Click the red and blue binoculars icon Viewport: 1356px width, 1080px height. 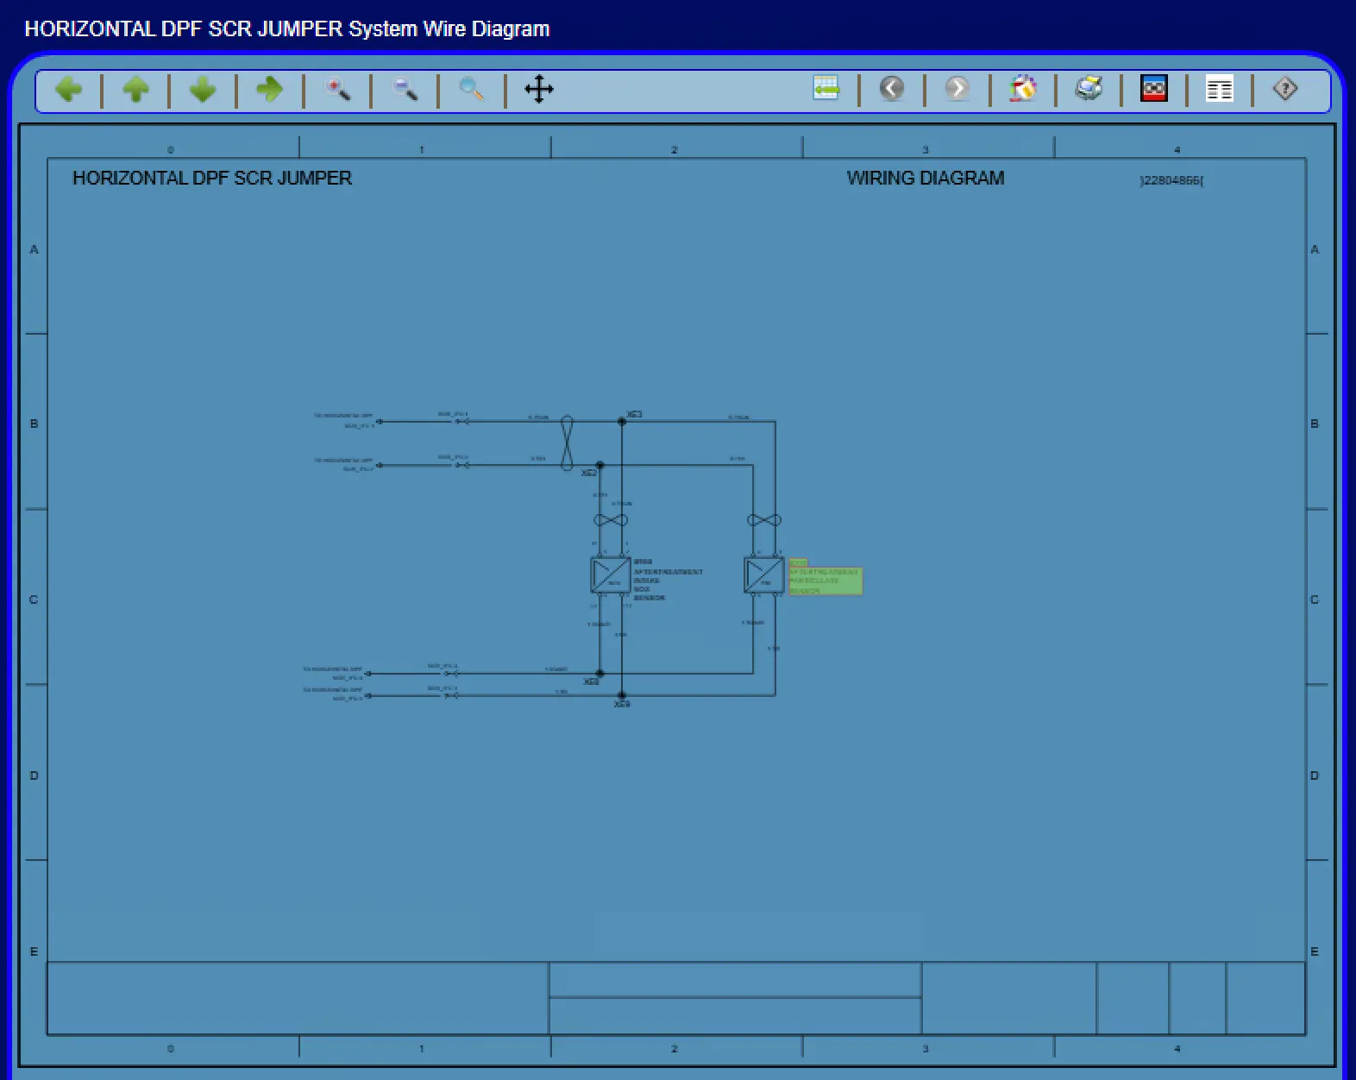1154,88
